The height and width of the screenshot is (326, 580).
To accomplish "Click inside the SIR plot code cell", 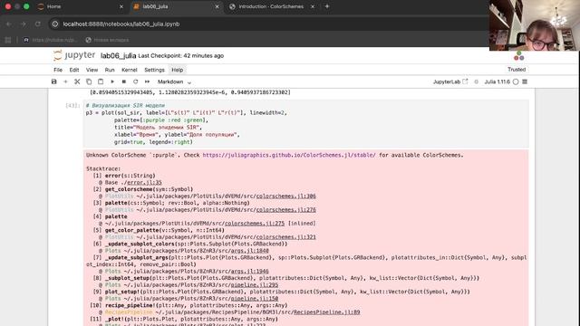I will pos(306,124).
